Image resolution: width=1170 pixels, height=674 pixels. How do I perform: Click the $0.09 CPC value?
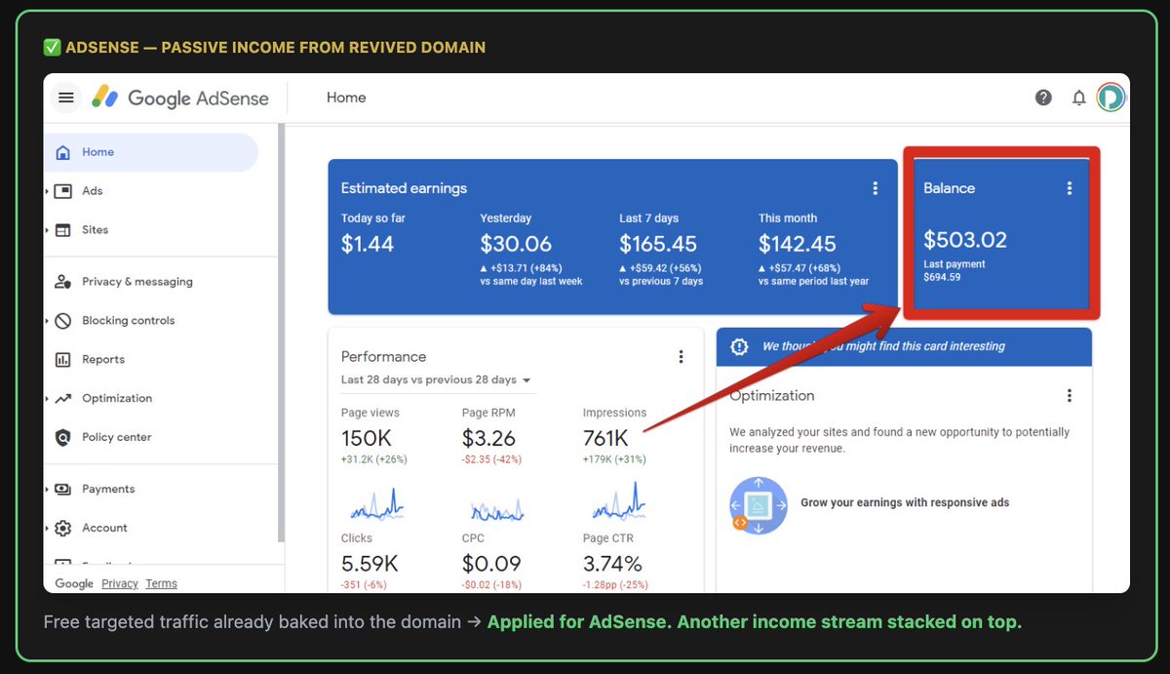[491, 564]
